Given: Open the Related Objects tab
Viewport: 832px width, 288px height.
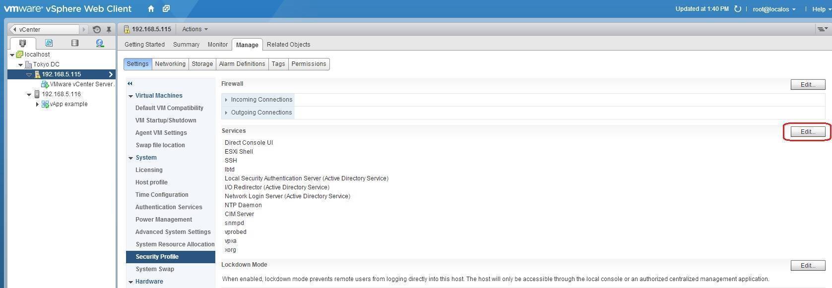Looking at the screenshot, I should click(x=288, y=45).
